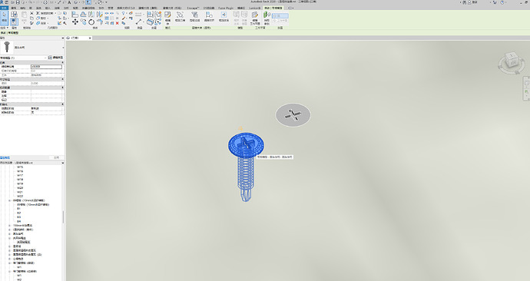Click the Paste clipboard icon
The image size is (530, 281).
click(x=25, y=15)
